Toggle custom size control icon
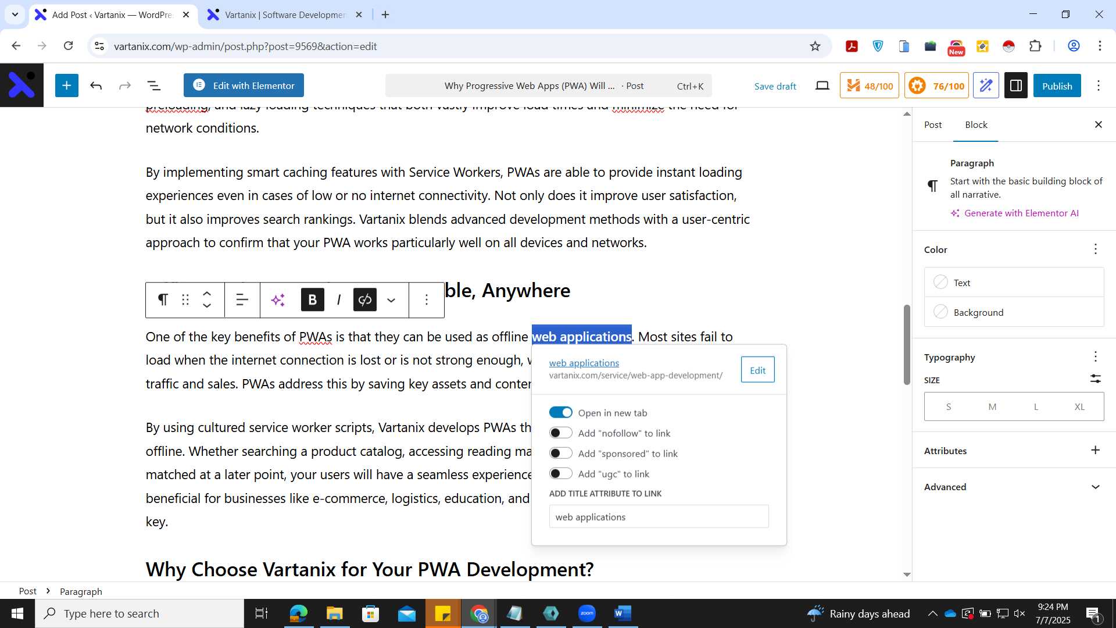Image resolution: width=1116 pixels, height=628 pixels. (x=1096, y=379)
